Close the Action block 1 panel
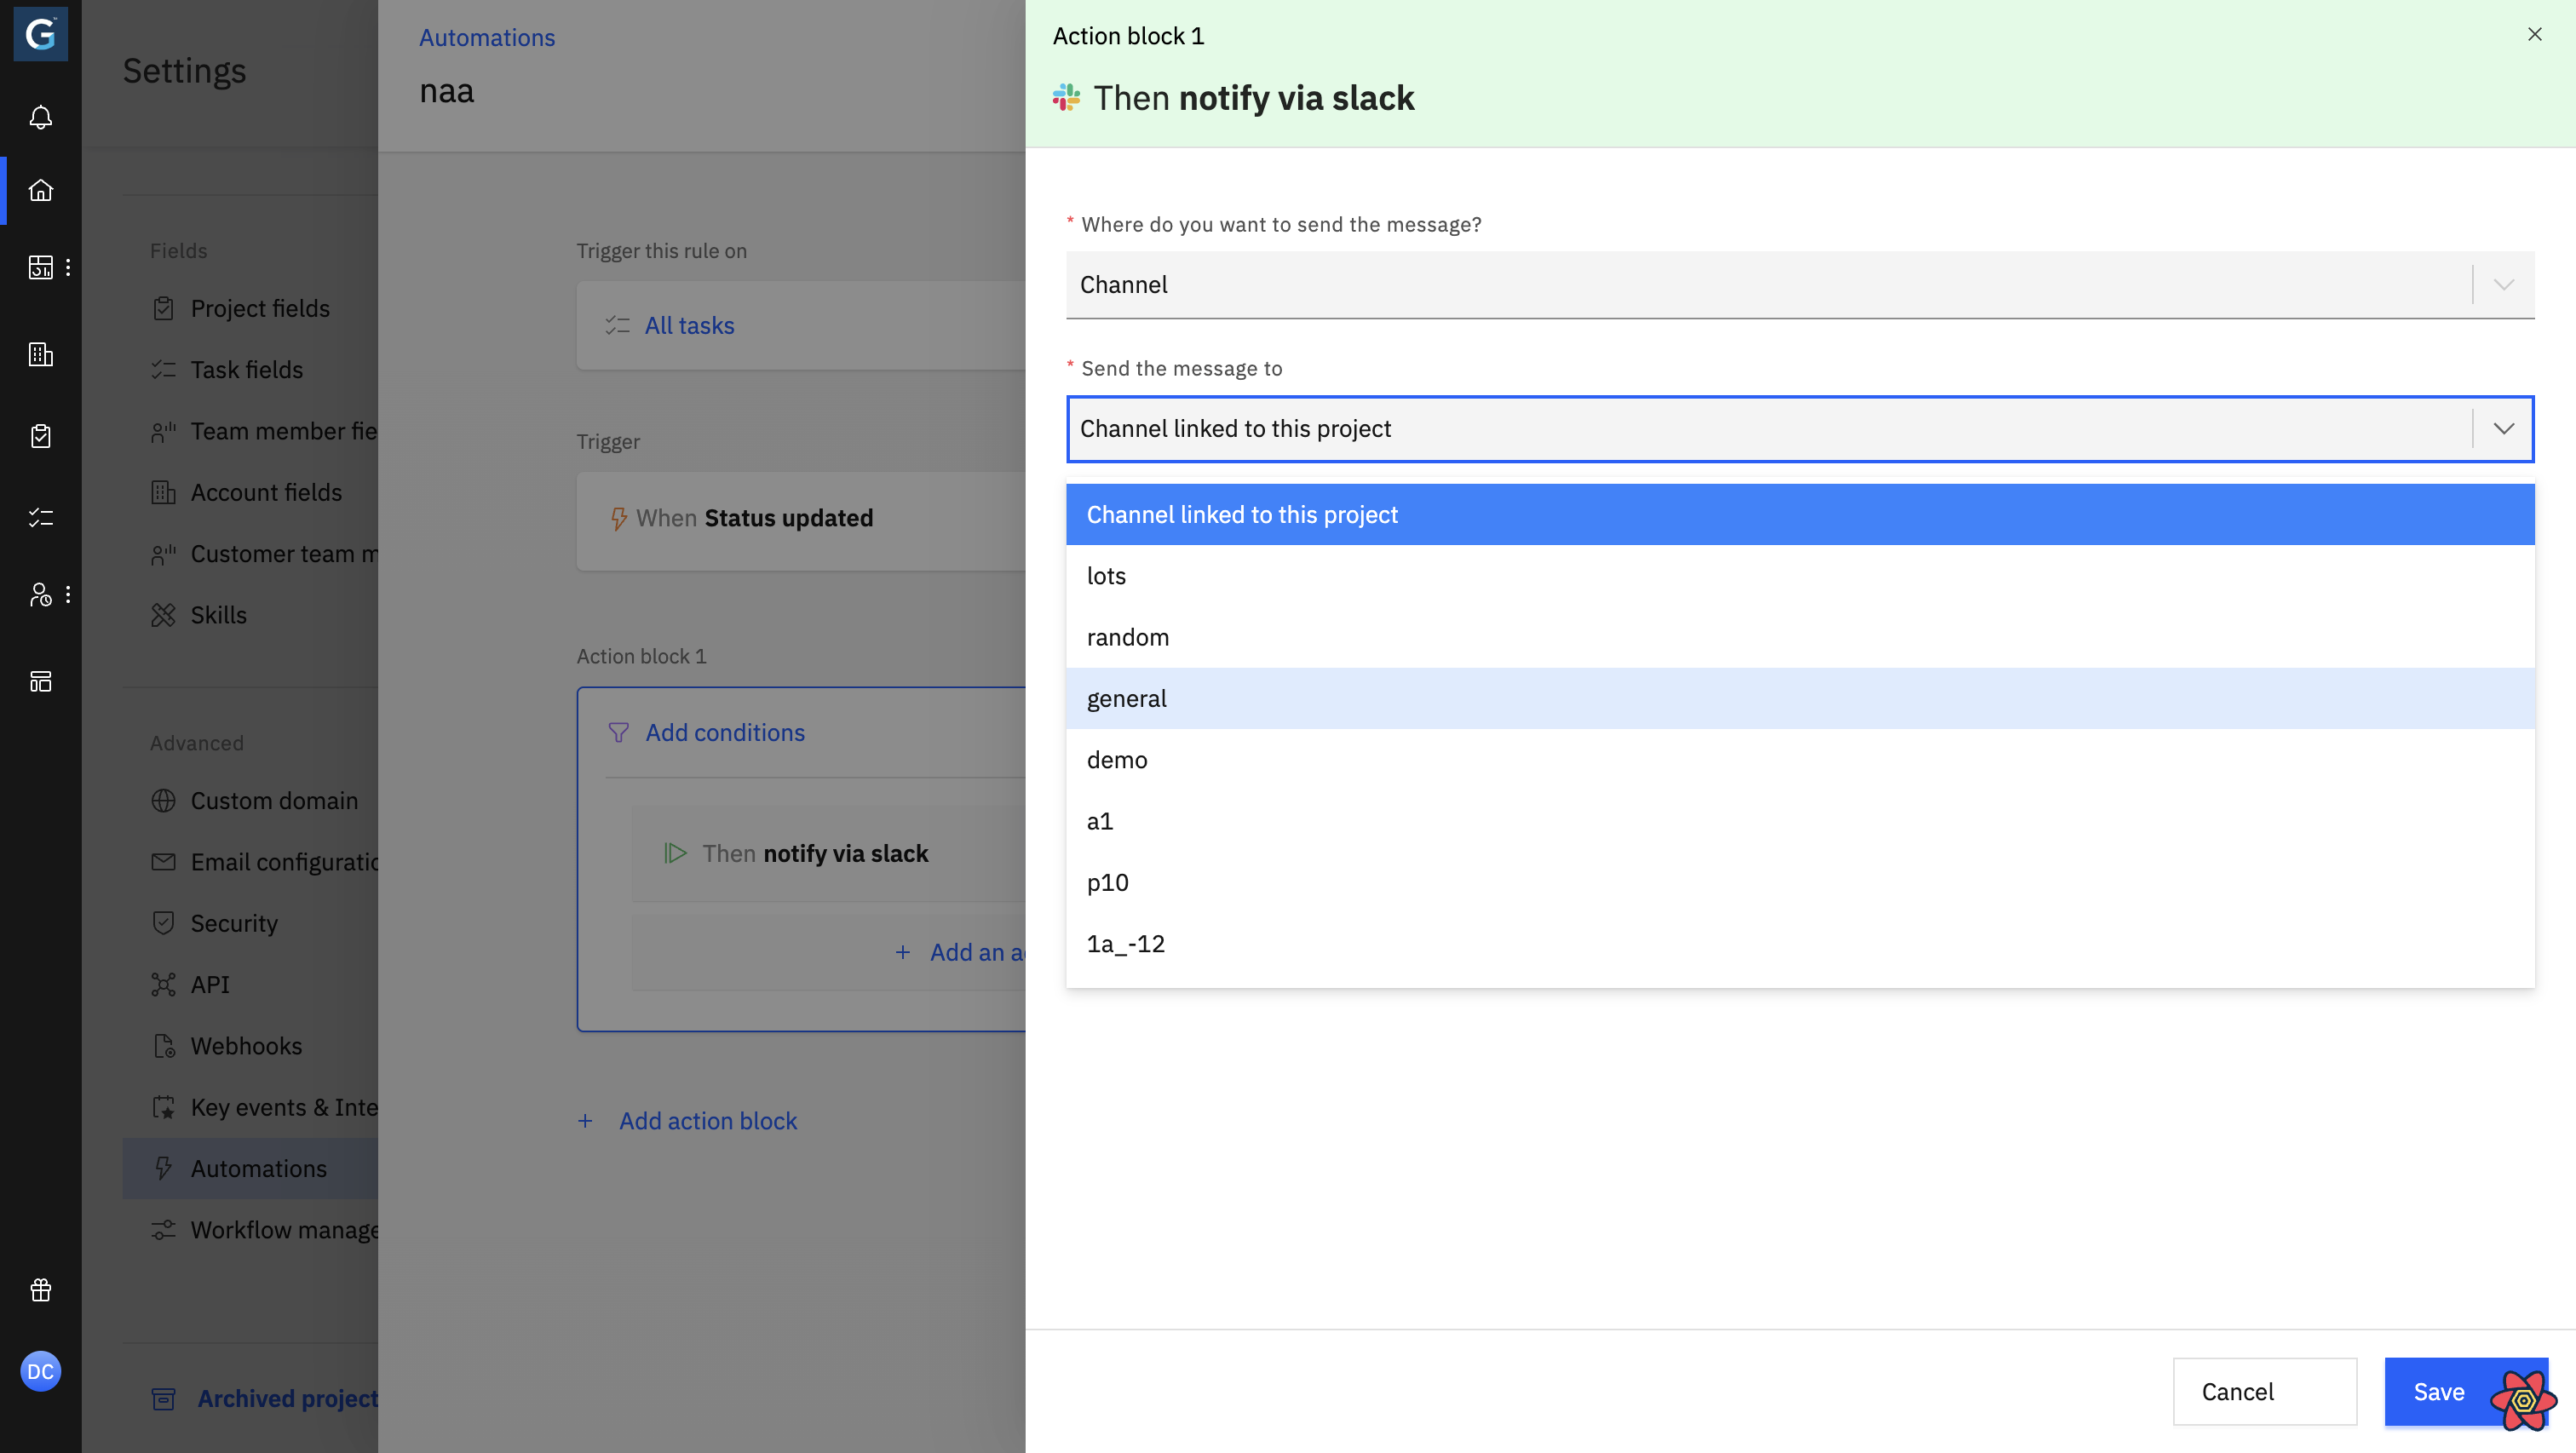The width and height of the screenshot is (2576, 1453). pyautogui.click(x=2534, y=34)
